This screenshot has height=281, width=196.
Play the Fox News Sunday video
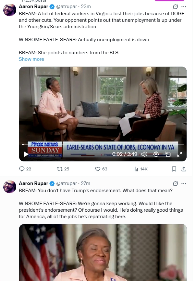(x=26, y=154)
